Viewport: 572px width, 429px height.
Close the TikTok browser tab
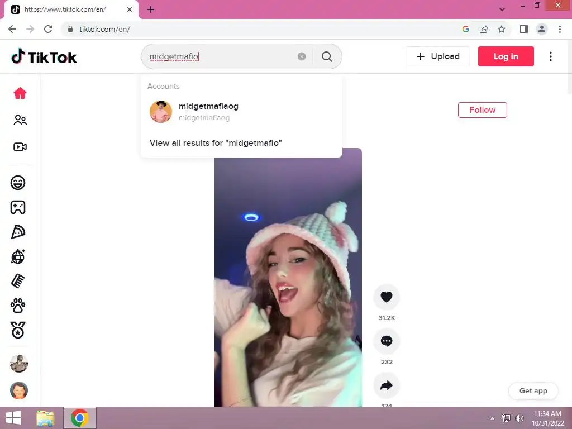tap(130, 9)
